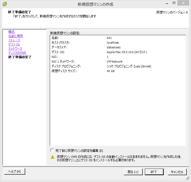Click the host value localhost.

point(113,43)
